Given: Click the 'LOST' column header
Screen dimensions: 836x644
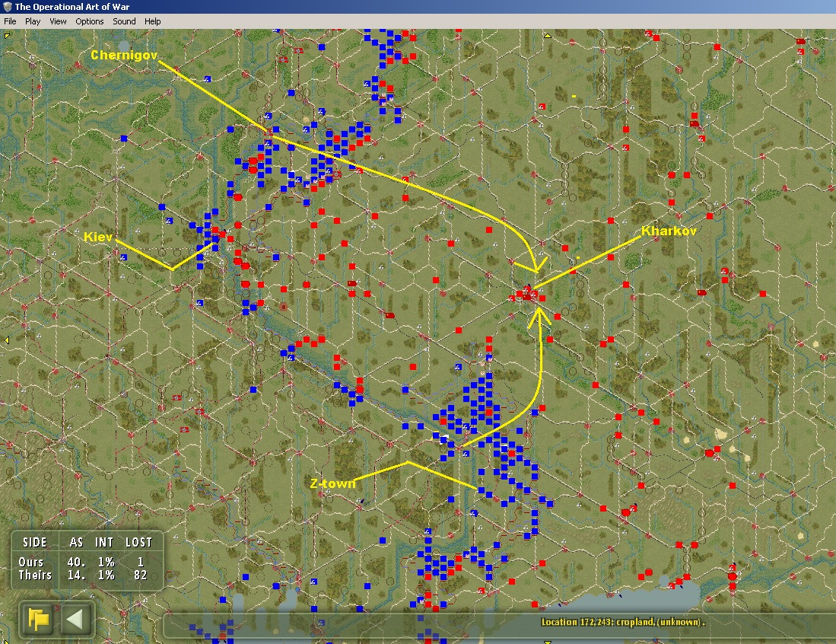Looking at the screenshot, I should [x=138, y=542].
